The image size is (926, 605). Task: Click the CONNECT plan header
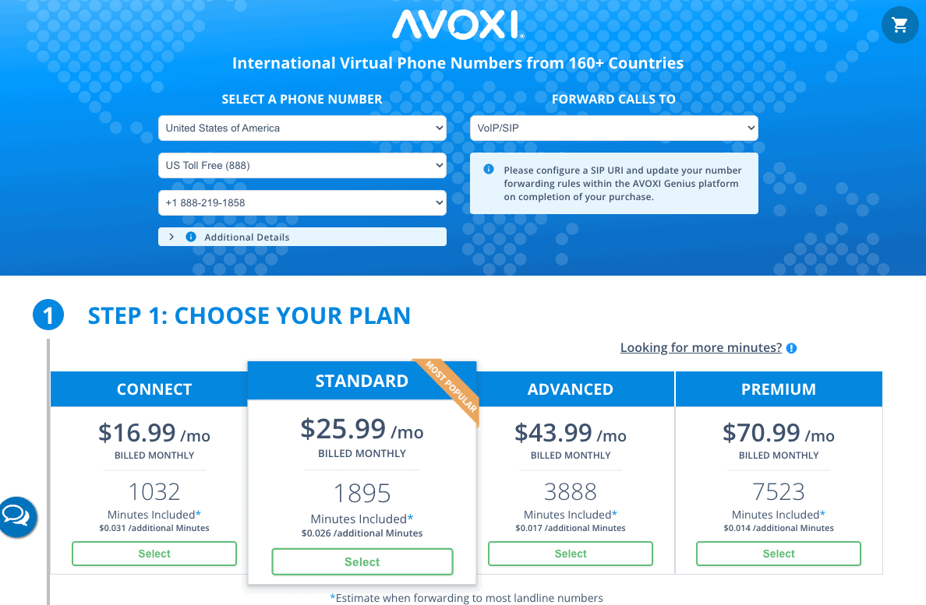point(154,389)
